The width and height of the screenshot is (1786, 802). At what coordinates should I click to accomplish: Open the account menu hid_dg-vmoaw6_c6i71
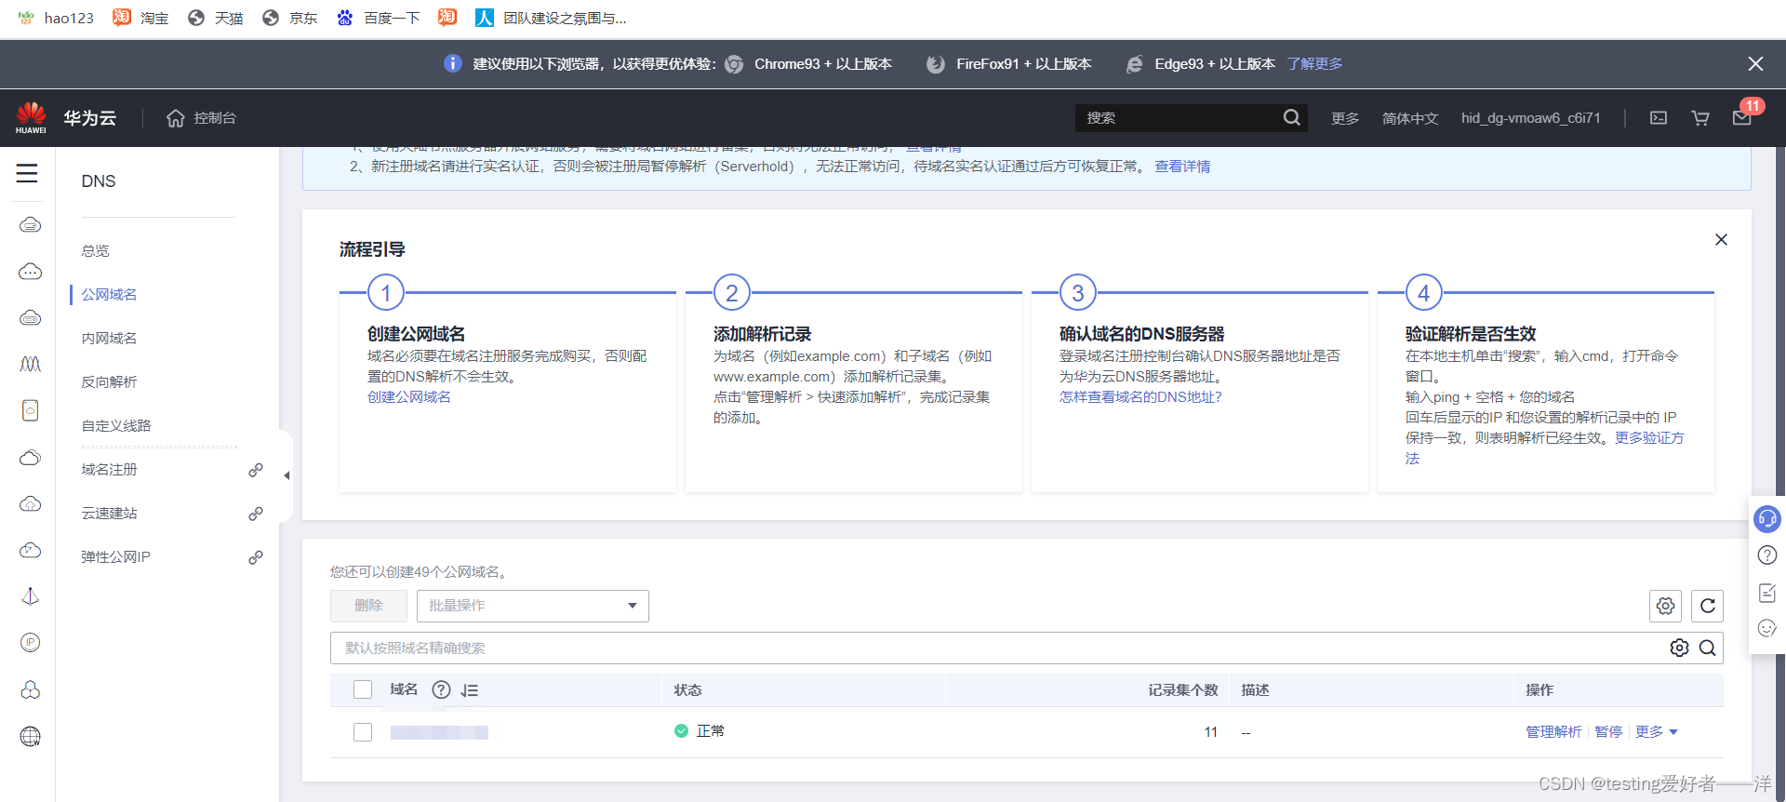click(1530, 118)
